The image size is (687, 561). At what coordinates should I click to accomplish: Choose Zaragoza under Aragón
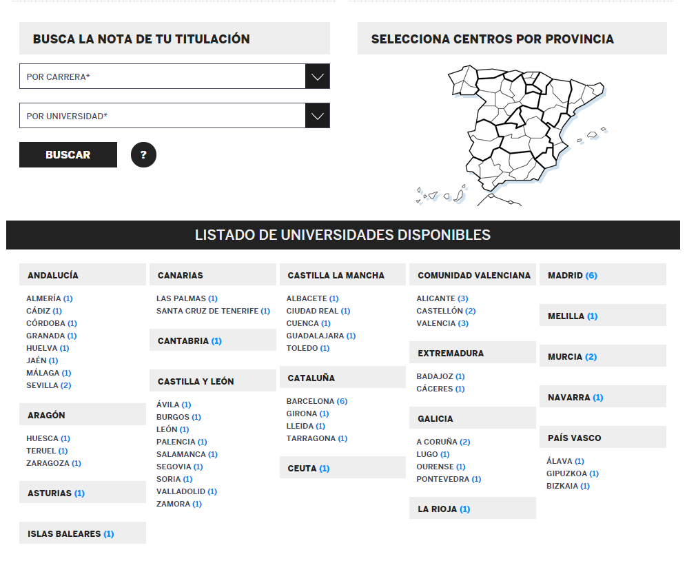tap(53, 463)
